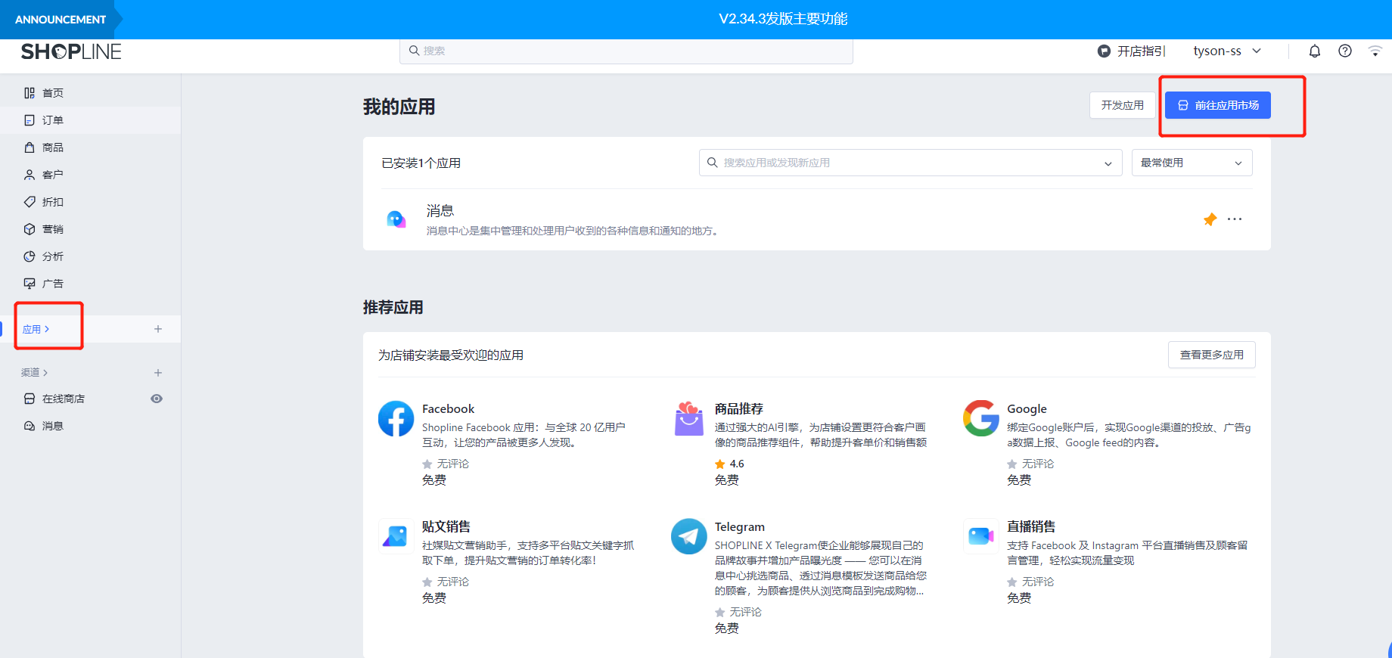Open the 最常使用 sort dropdown

pyautogui.click(x=1192, y=163)
